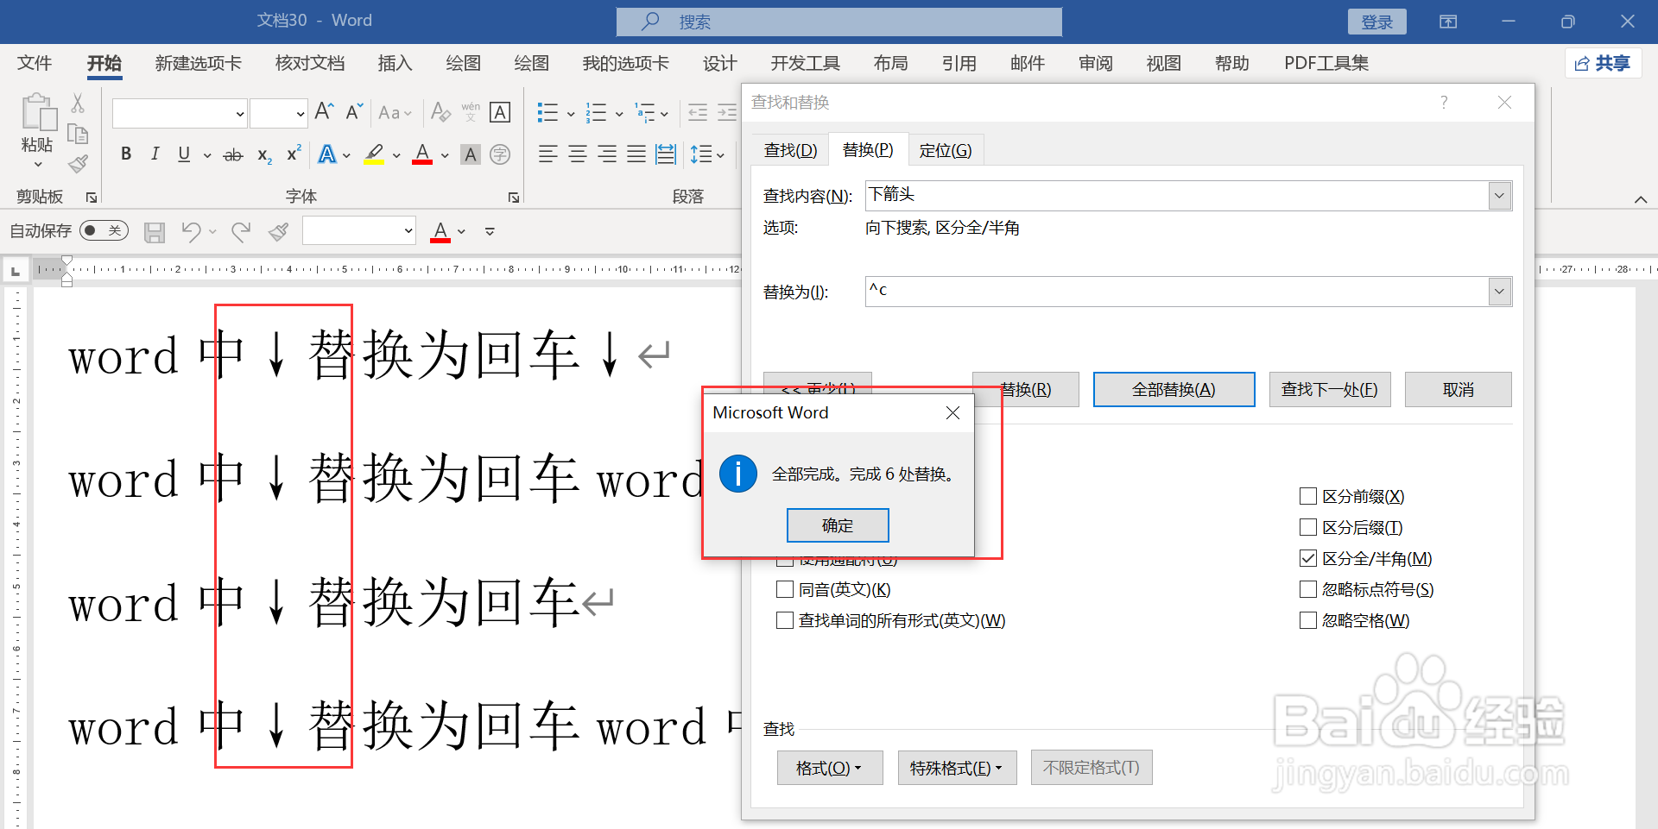The width and height of the screenshot is (1658, 829).
Task: Justify paragraph text
Action: (636, 154)
